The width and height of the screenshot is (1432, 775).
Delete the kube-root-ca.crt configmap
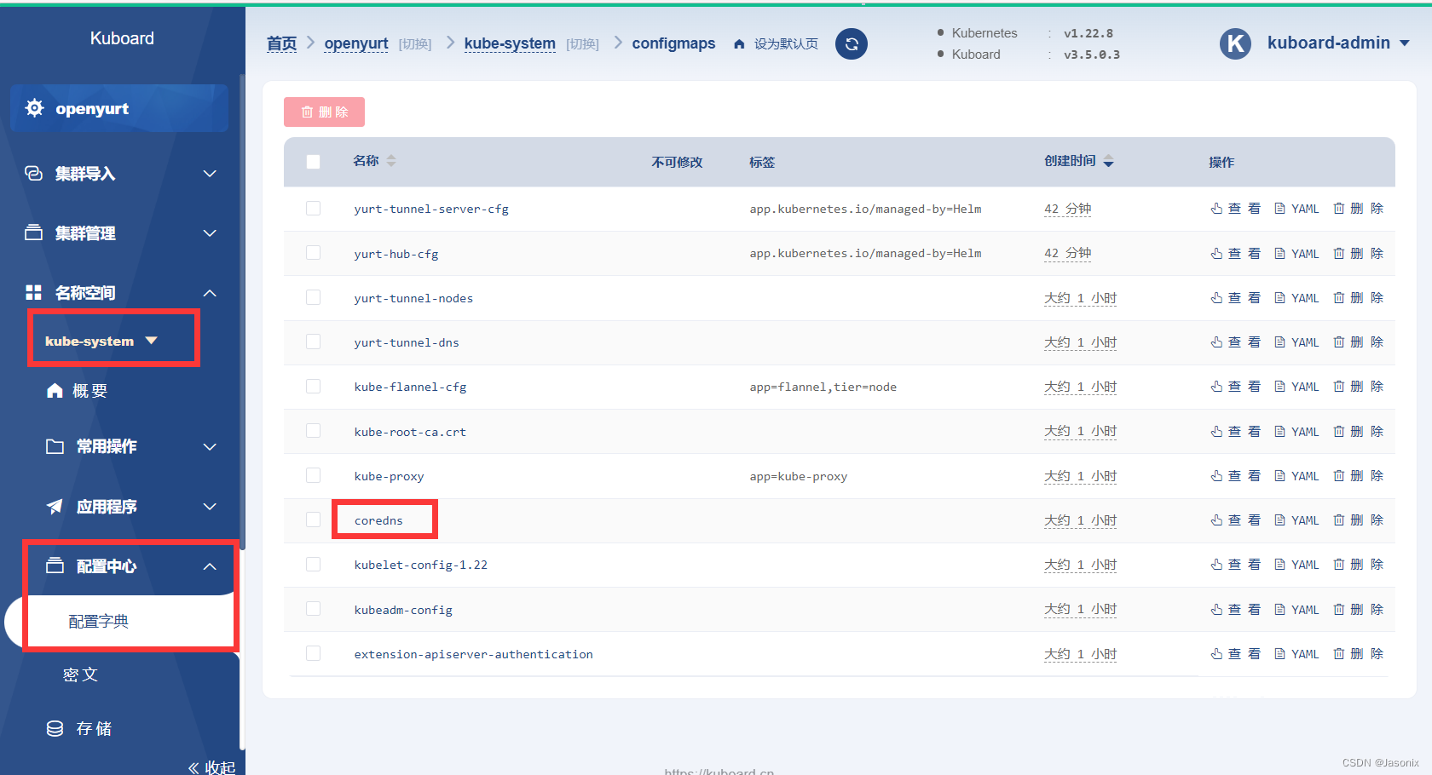coord(1359,432)
